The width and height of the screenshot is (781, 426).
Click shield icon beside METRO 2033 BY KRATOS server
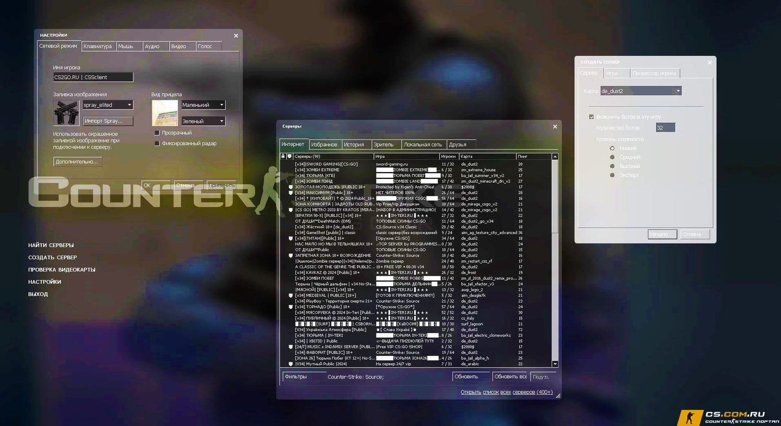tap(291, 210)
